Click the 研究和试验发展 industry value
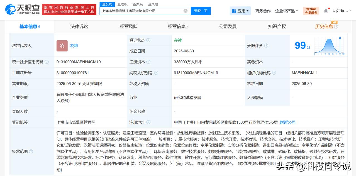 [187, 97]
